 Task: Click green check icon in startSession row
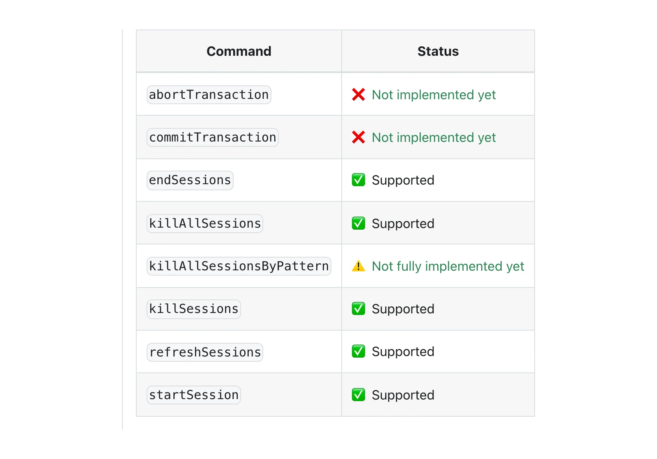tap(358, 395)
